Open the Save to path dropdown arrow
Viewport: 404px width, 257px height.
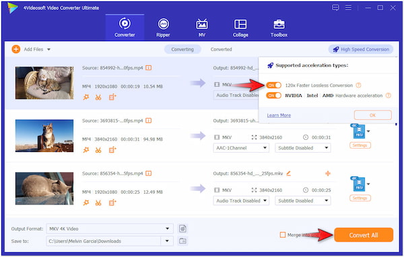pyautogui.click(x=167, y=241)
